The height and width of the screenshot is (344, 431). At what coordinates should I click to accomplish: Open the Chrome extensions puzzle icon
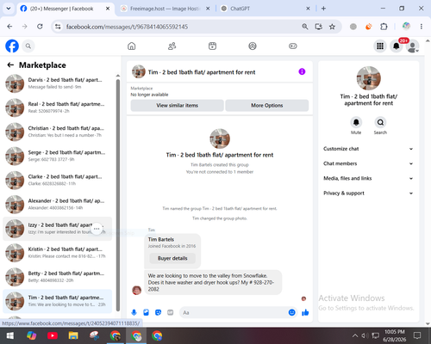(x=384, y=27)
